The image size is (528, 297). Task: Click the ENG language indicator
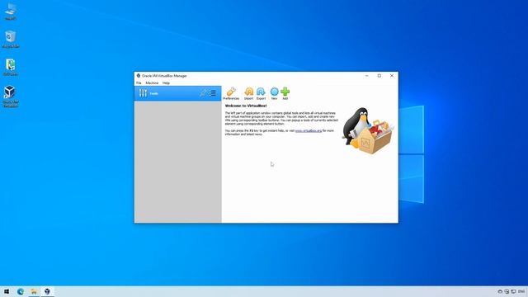click(x=521, y=291)
